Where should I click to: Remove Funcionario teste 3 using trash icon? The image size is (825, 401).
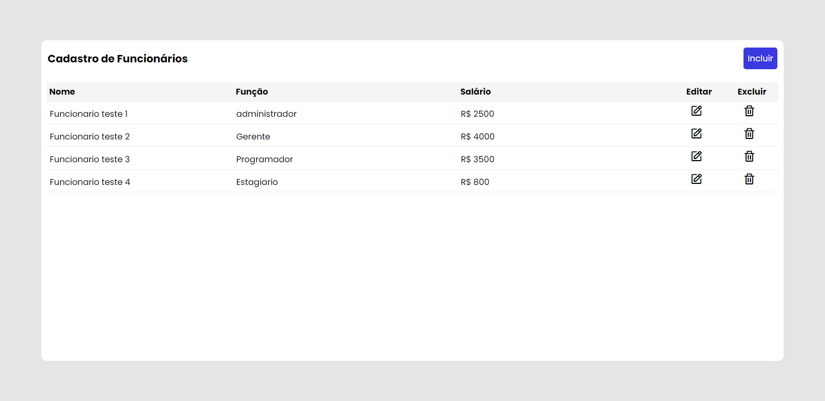click(749, 156)
